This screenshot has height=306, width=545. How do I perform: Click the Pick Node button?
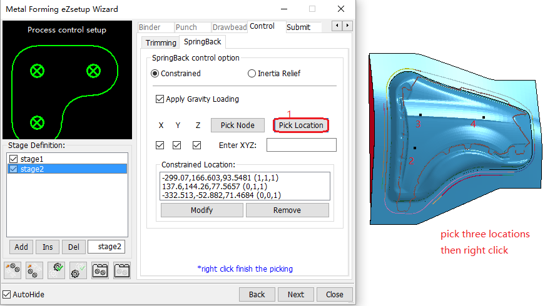point(238,126)
